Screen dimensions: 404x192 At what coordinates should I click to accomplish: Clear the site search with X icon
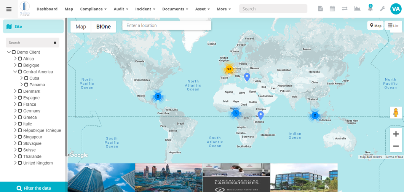coord(55,43)
